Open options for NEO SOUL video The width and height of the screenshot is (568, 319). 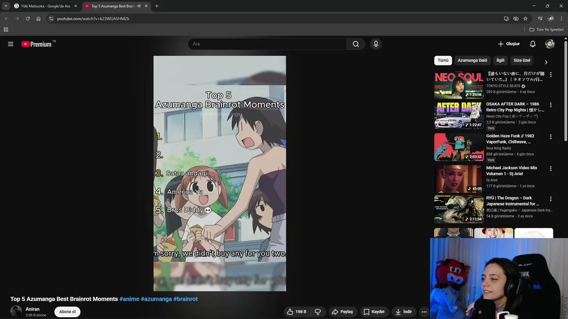[551, 74]
